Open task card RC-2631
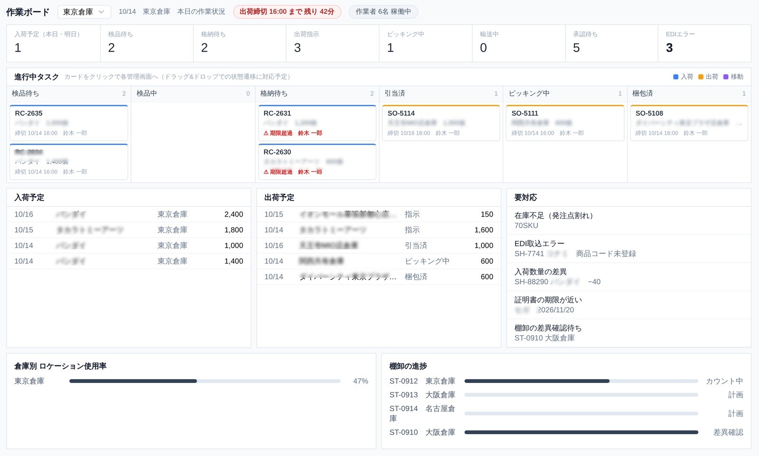The width and height of the screenshot is (759, 456). click(317, 123)
